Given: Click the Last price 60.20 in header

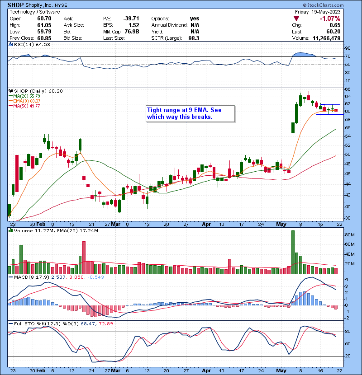Looking at the screenshot, I should [333, 32].
